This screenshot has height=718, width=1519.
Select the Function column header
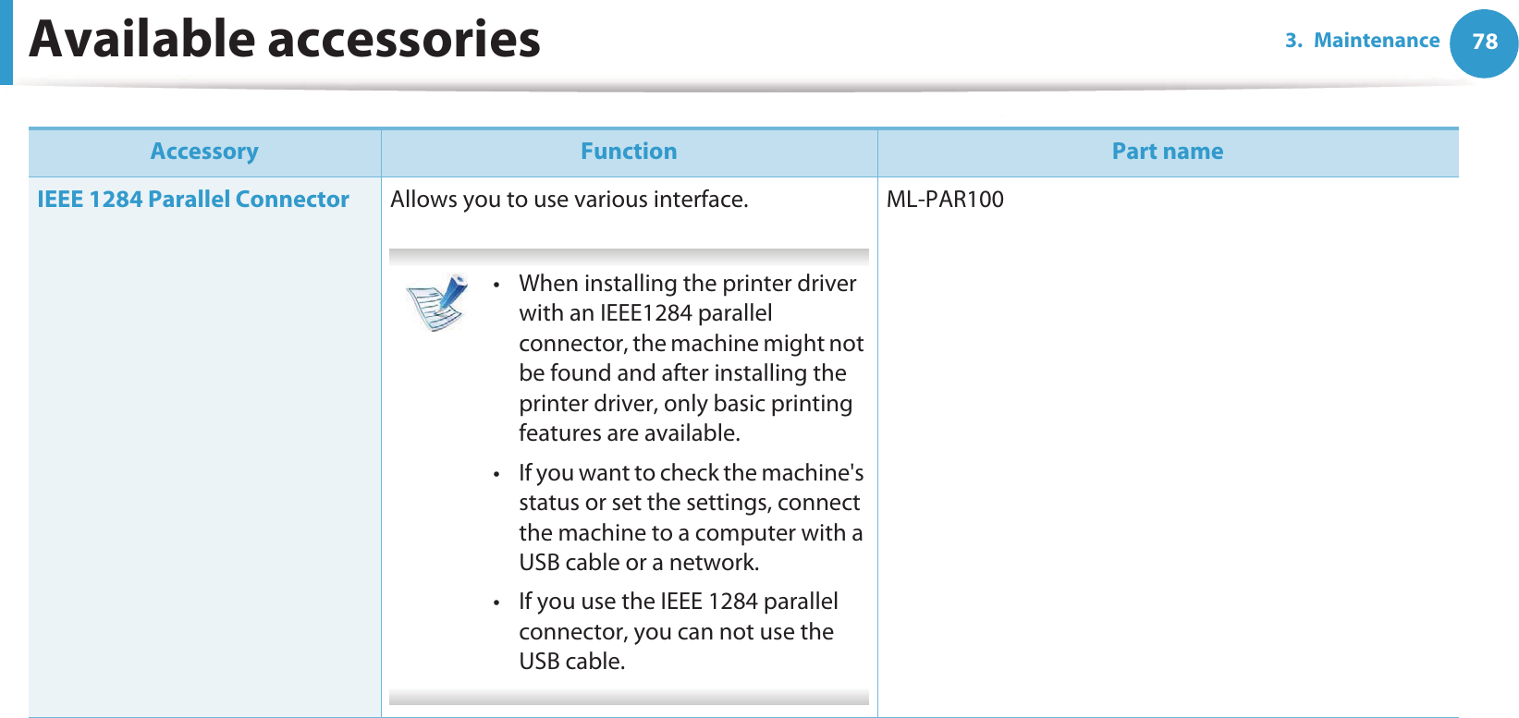[629, 152]
